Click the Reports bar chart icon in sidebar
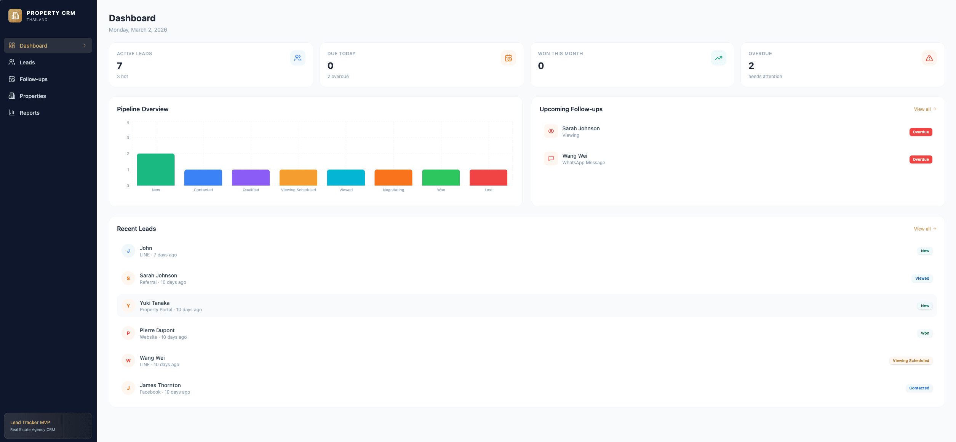956x442 pixels. 12,112
